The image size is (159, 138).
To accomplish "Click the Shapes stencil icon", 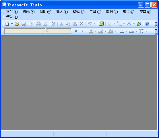I will pyautogui.click(x=101, y=24).
